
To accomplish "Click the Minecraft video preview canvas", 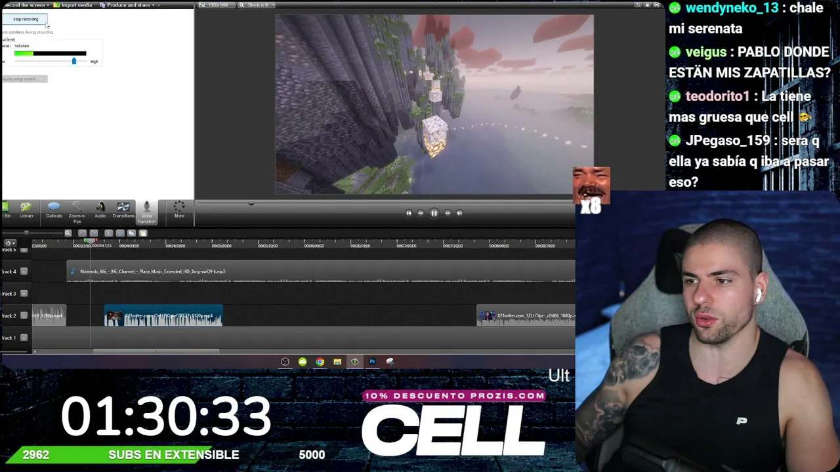I will tap(434, 104).
